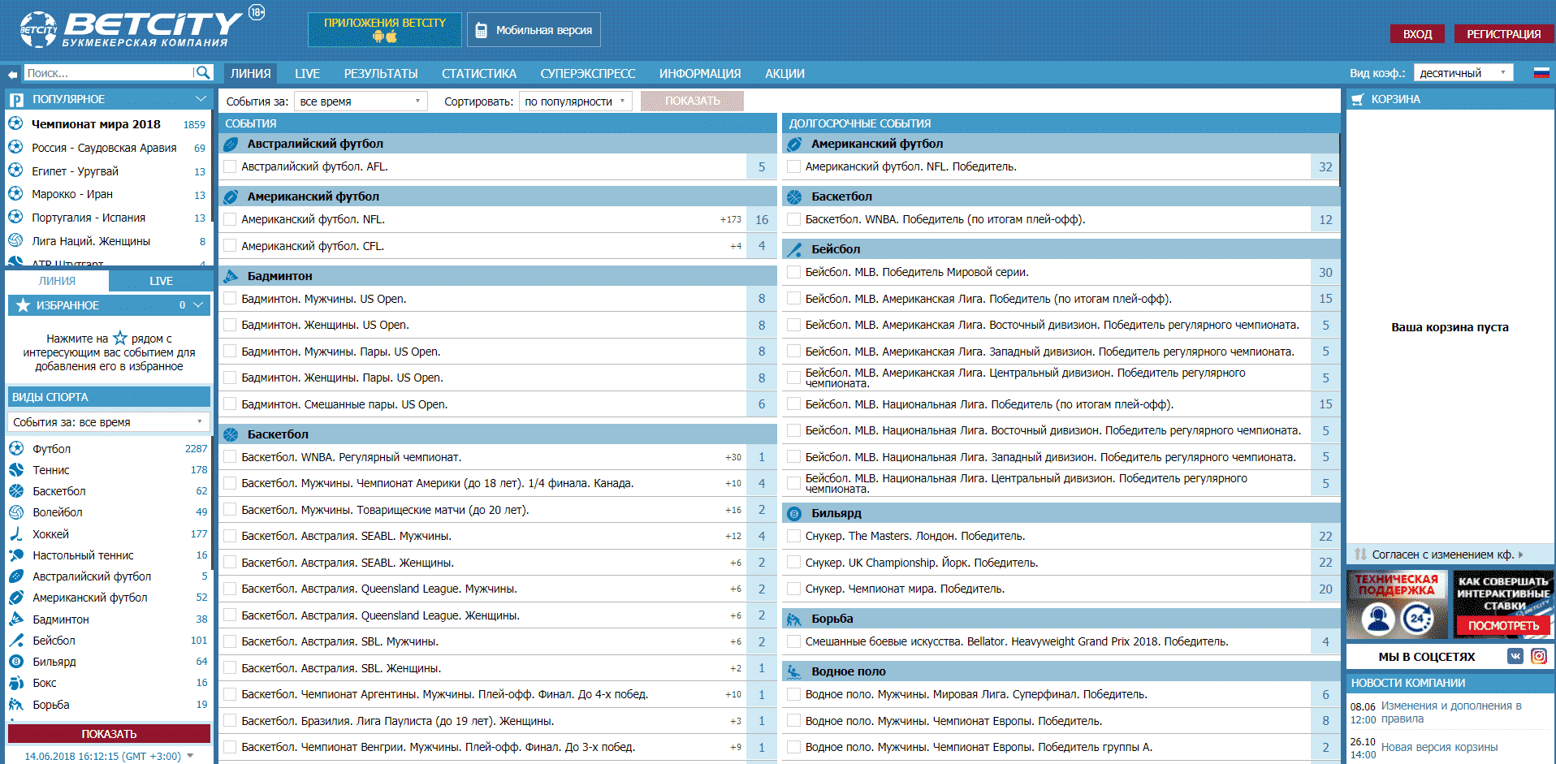
Task: Open the Суперэкспресс menu item
Action: coord(588,73)
